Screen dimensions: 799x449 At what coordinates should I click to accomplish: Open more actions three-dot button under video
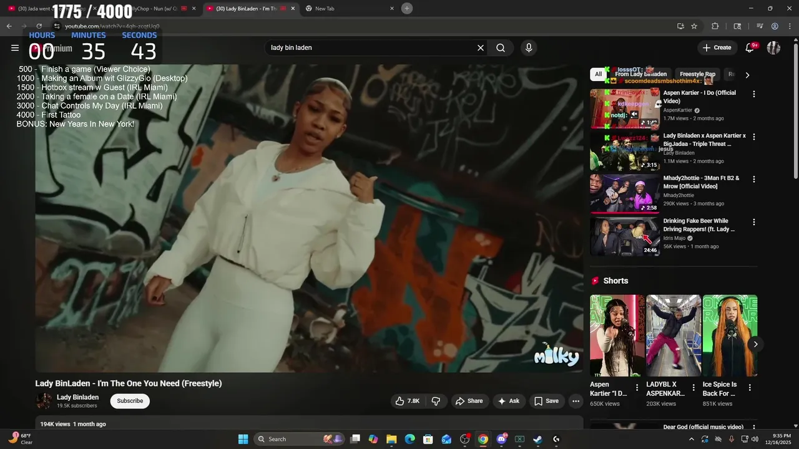coord(576,401)
